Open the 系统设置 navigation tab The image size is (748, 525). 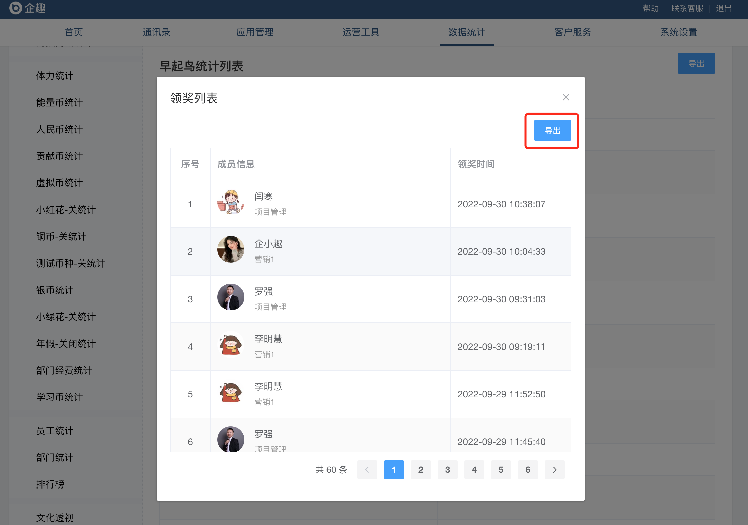[x=679, y=32]
